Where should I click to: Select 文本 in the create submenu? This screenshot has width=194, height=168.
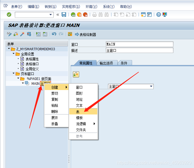pos(83,105)
